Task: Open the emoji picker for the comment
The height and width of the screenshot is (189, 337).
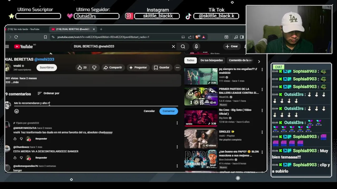Action: 17,111
